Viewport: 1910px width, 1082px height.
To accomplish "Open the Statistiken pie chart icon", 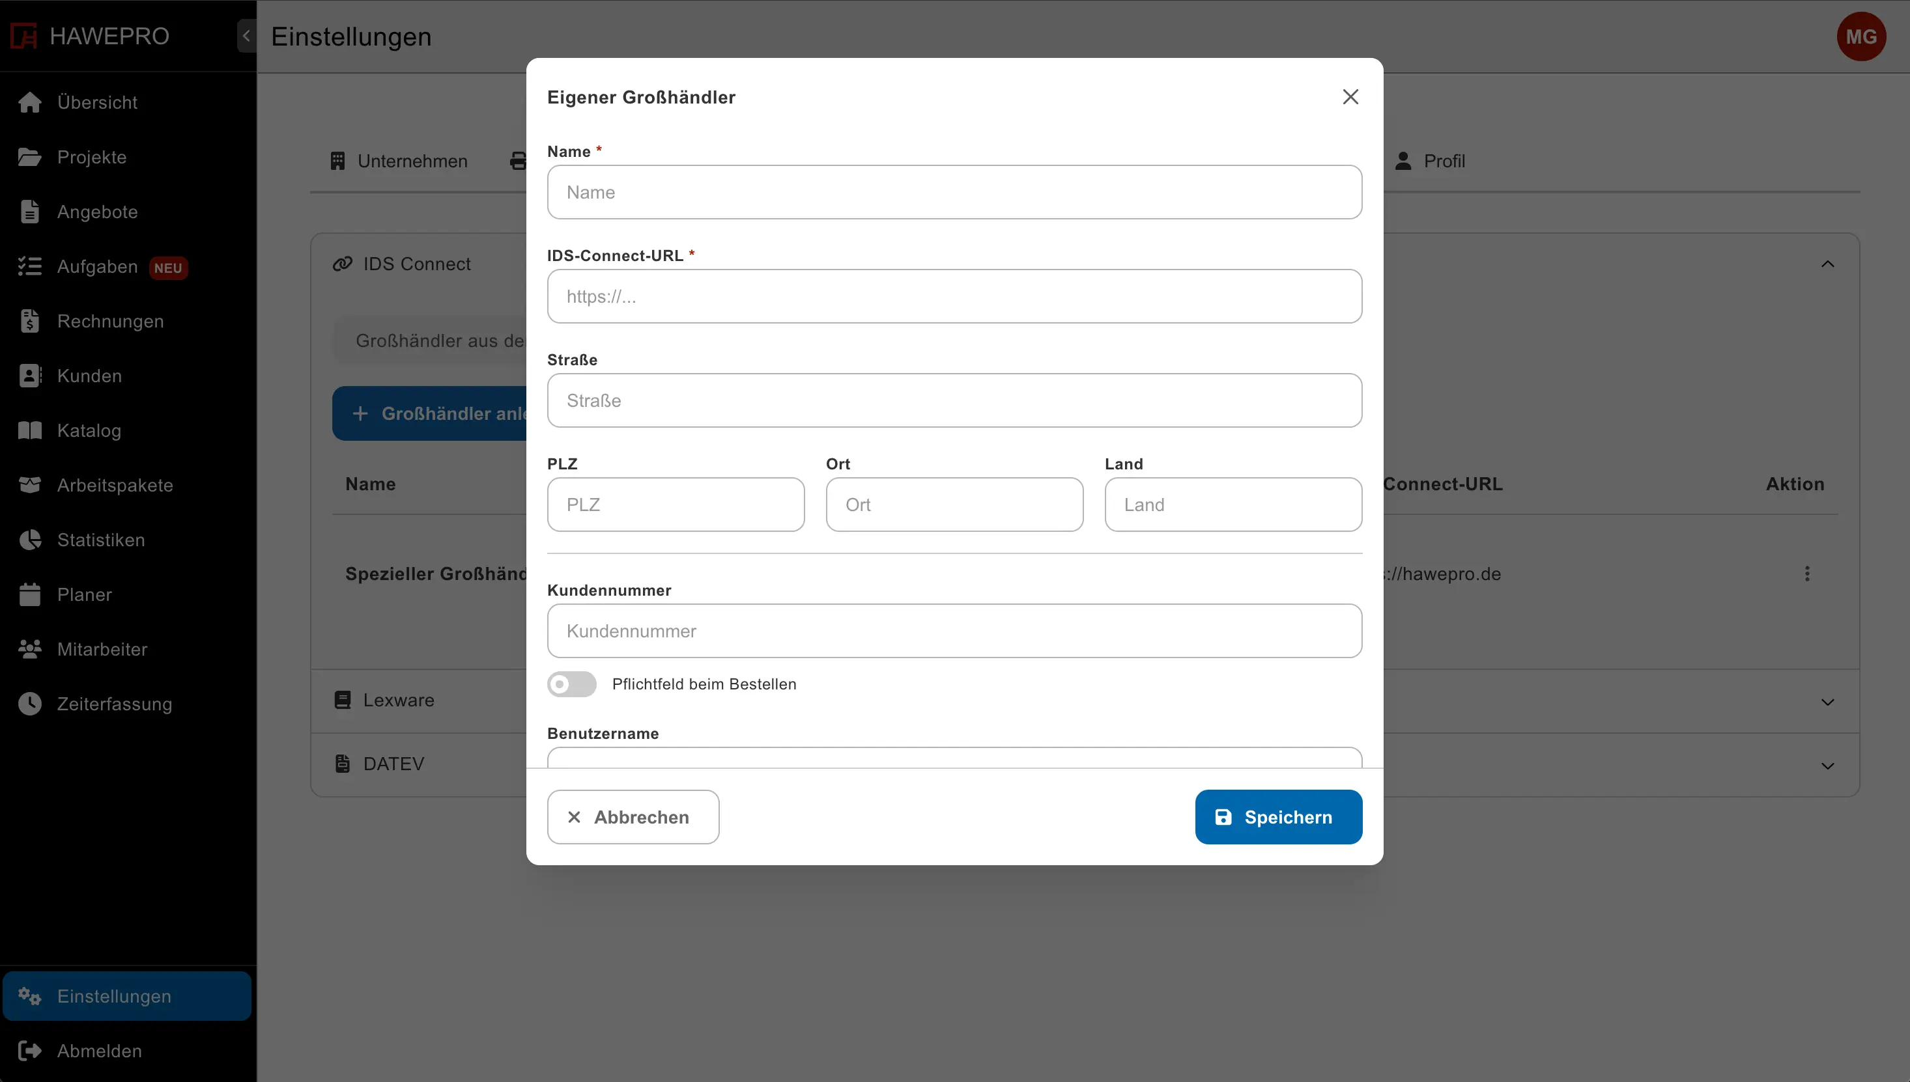I will pyautogui.click(x=30, y=540).
